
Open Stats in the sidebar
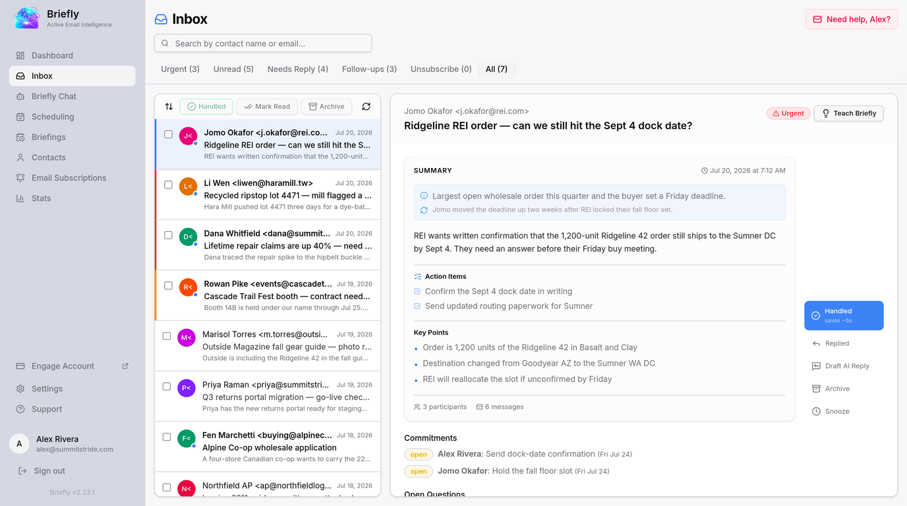click(x=73, y=198)
